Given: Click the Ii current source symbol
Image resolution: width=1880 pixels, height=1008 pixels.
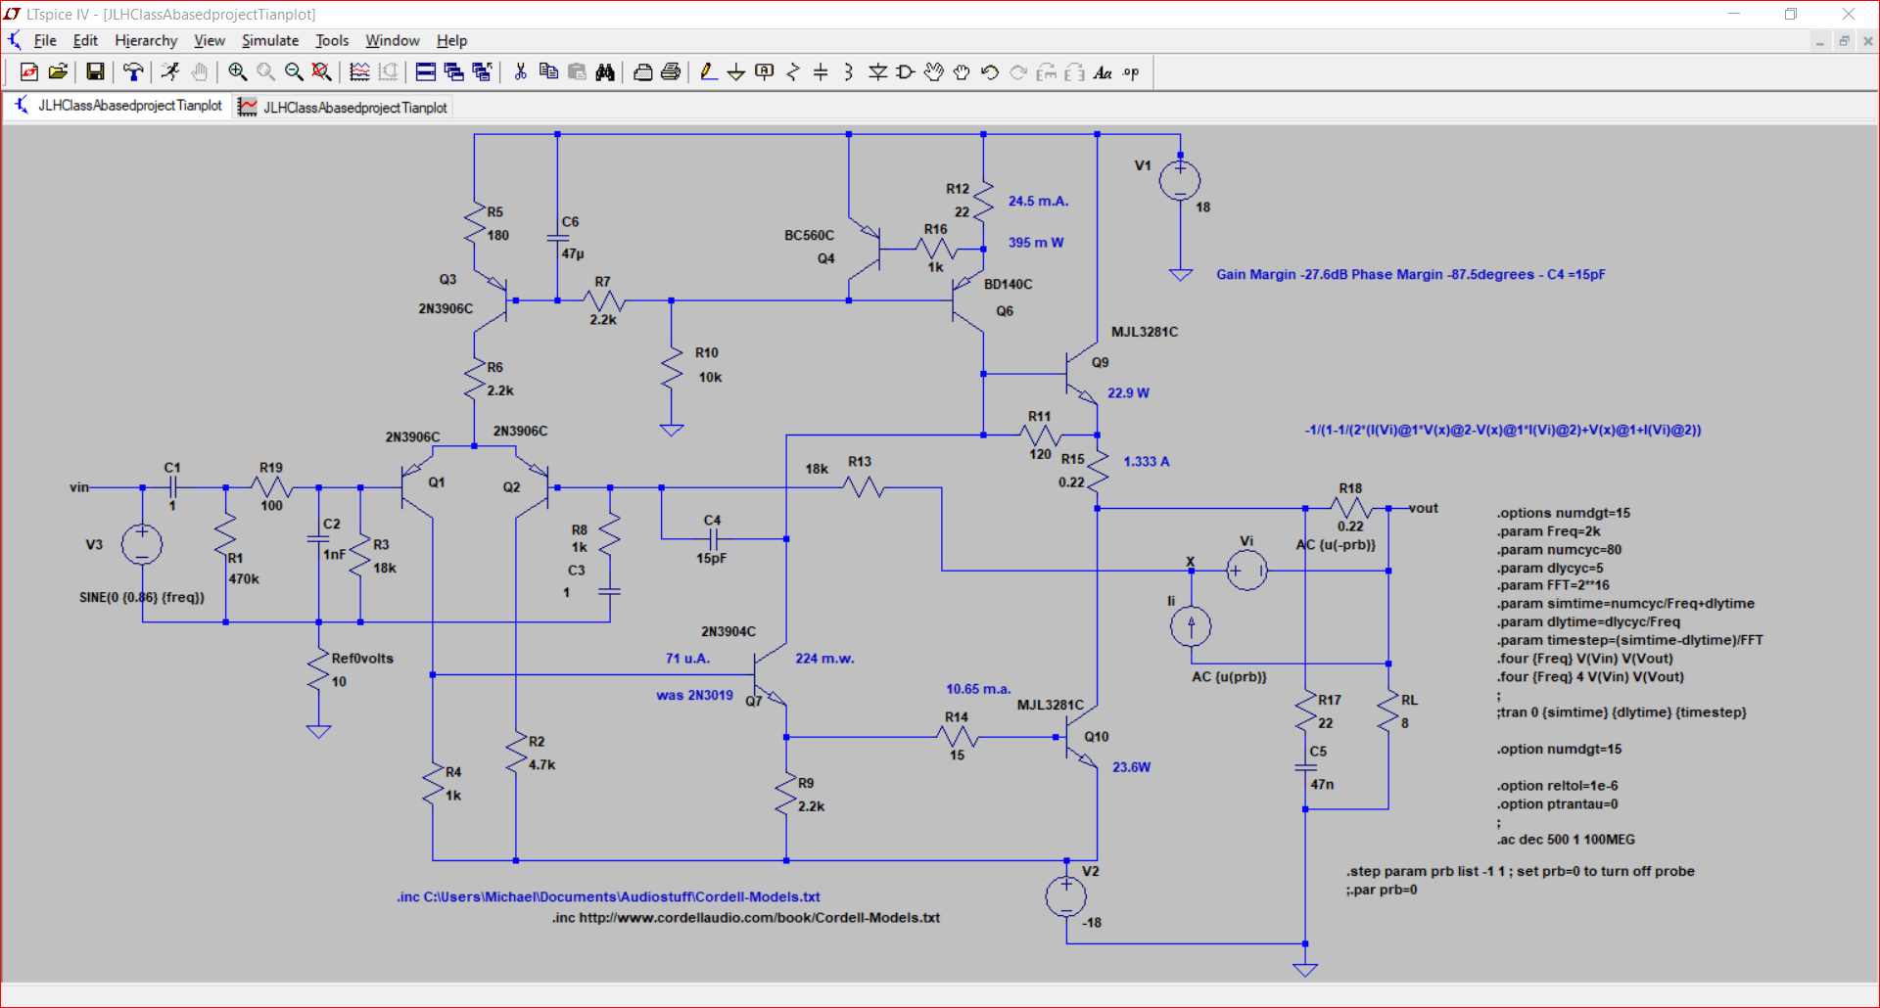Looking at the screenshot, I should (x=1191, y=626).
